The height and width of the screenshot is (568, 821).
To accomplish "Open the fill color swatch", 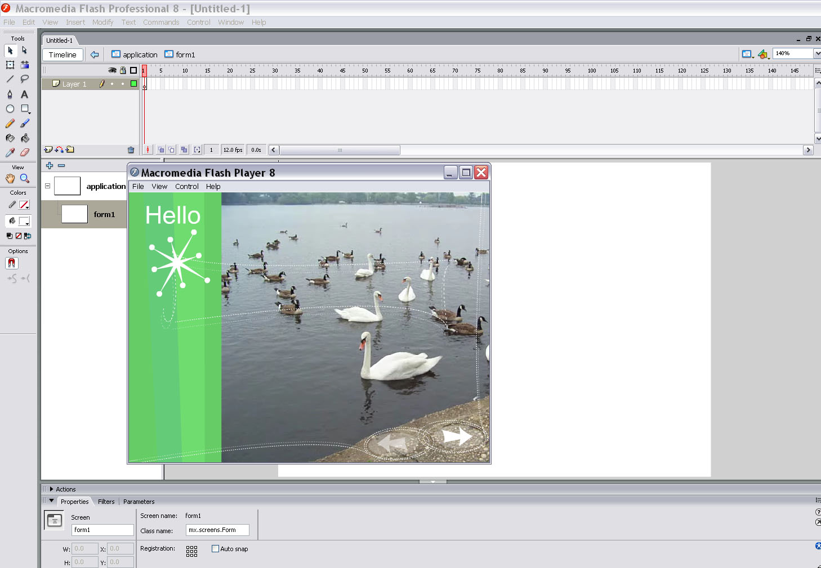I will pyautogui.click(x=24, y=221).
